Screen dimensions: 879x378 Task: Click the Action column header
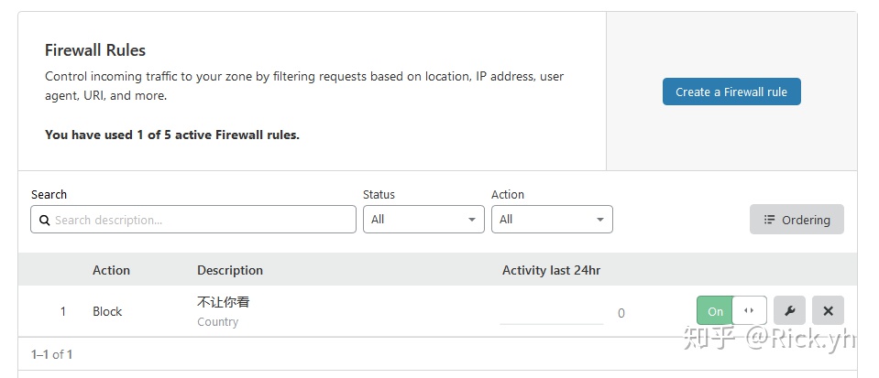[111, 270]
